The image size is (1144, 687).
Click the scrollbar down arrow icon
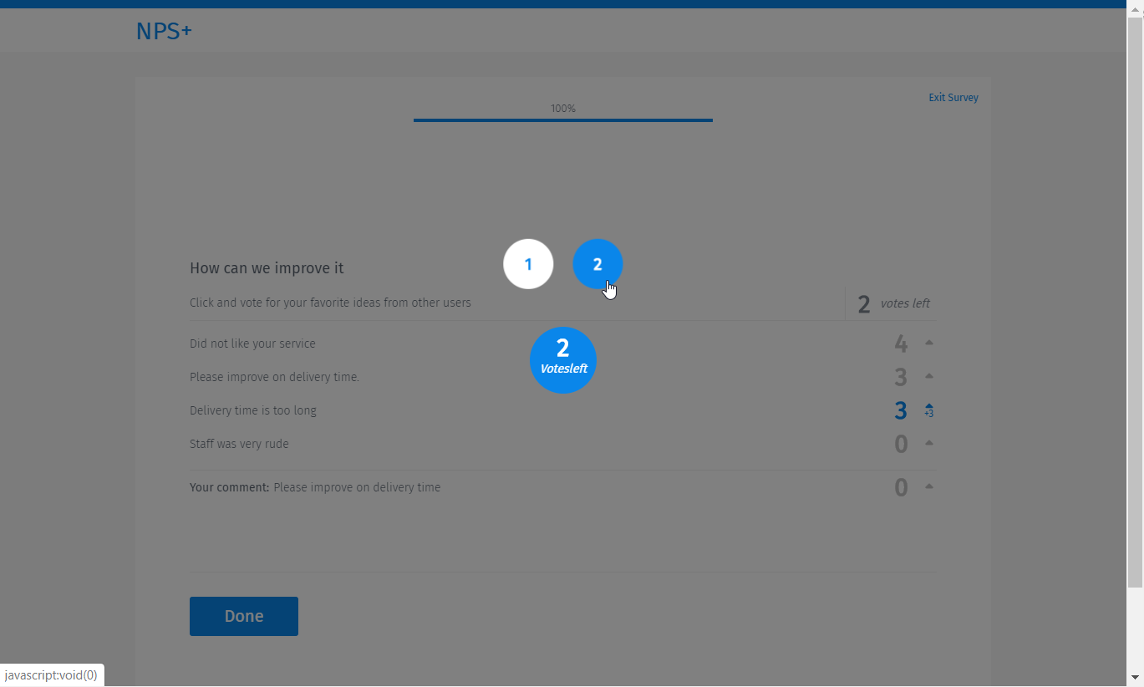pos(1136,679)
